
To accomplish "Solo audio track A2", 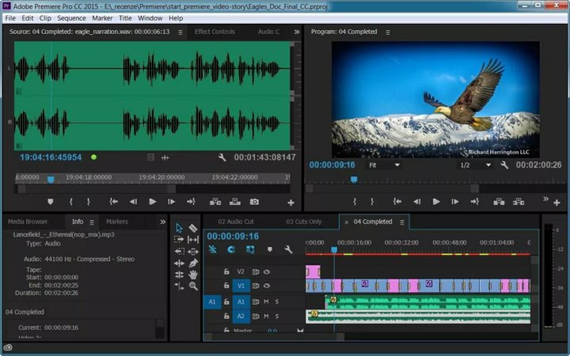I will (277, 316).
